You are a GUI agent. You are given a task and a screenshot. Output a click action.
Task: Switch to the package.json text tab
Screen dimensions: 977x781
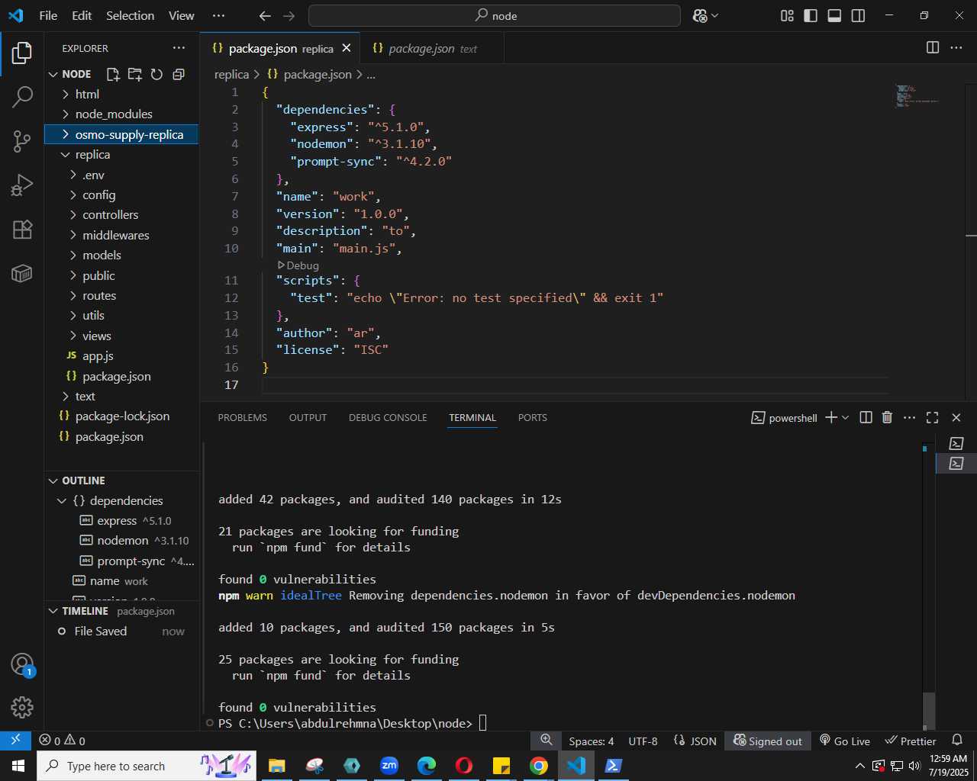pyautogui.click(x=432, y=48)
